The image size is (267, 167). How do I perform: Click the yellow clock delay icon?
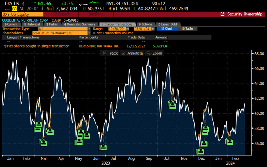pyautogui.click(x=14, y=9)
